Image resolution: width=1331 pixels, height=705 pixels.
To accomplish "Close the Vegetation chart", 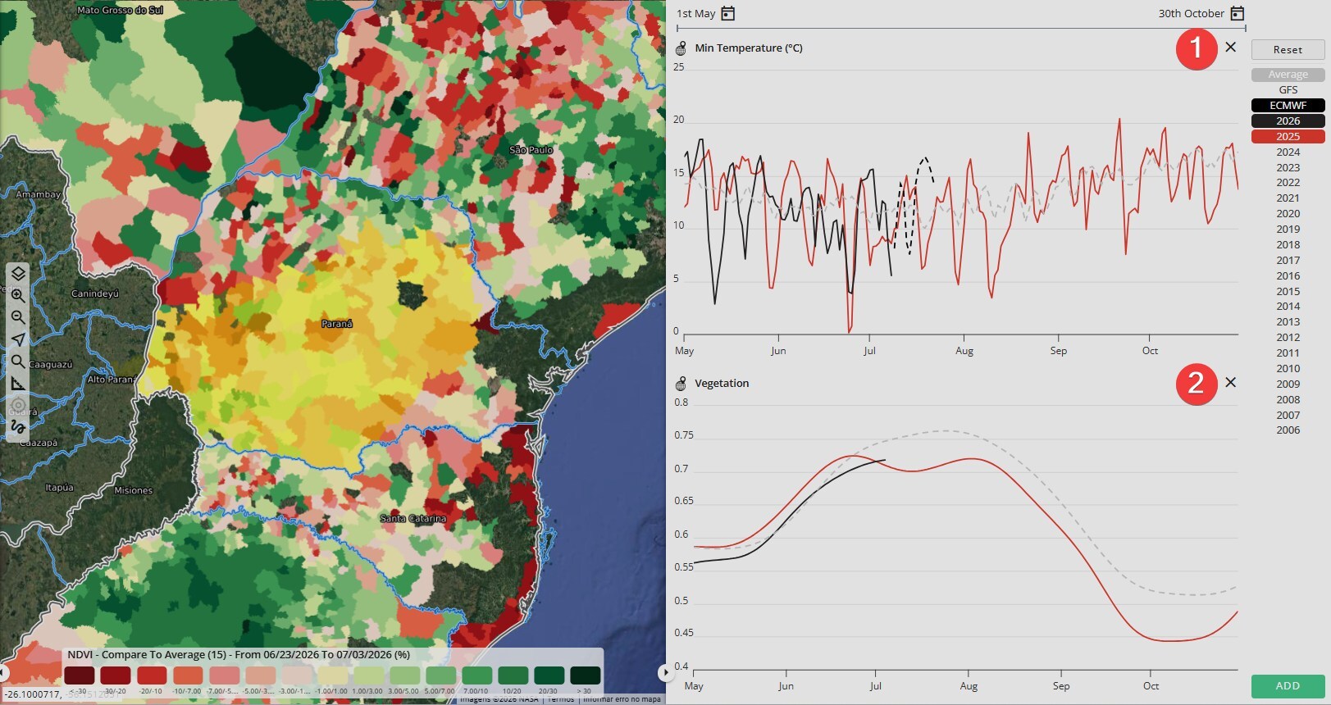I will (1231, 383).
